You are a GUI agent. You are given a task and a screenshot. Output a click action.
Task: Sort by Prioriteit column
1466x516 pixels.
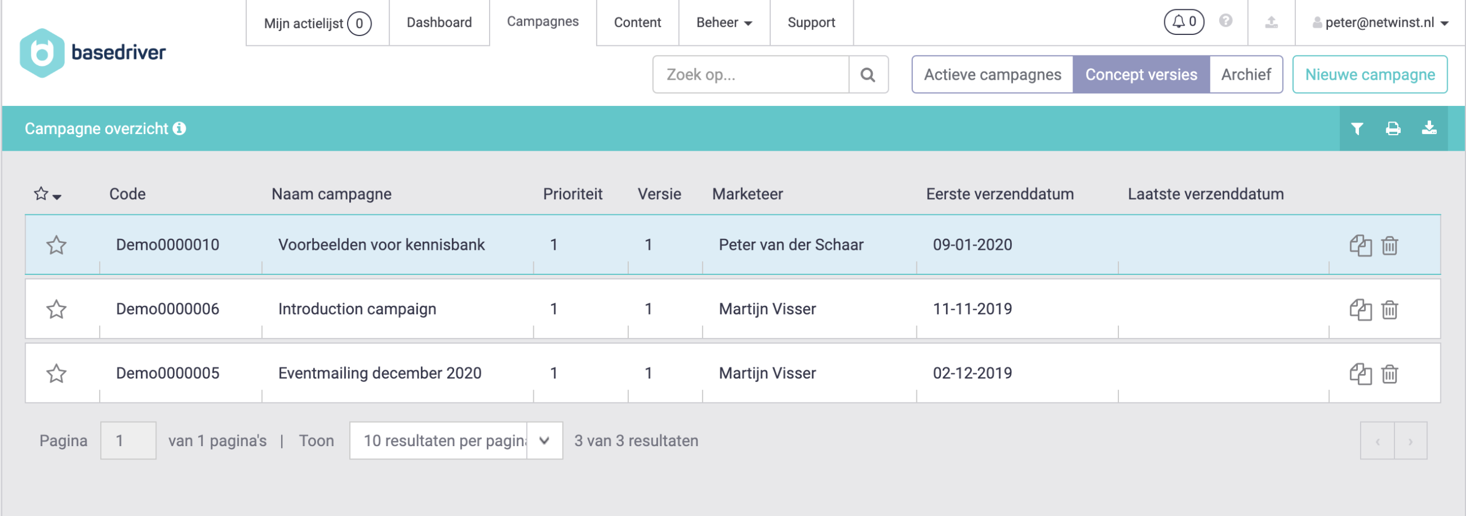pyautogui.click(x=573, y=194)
